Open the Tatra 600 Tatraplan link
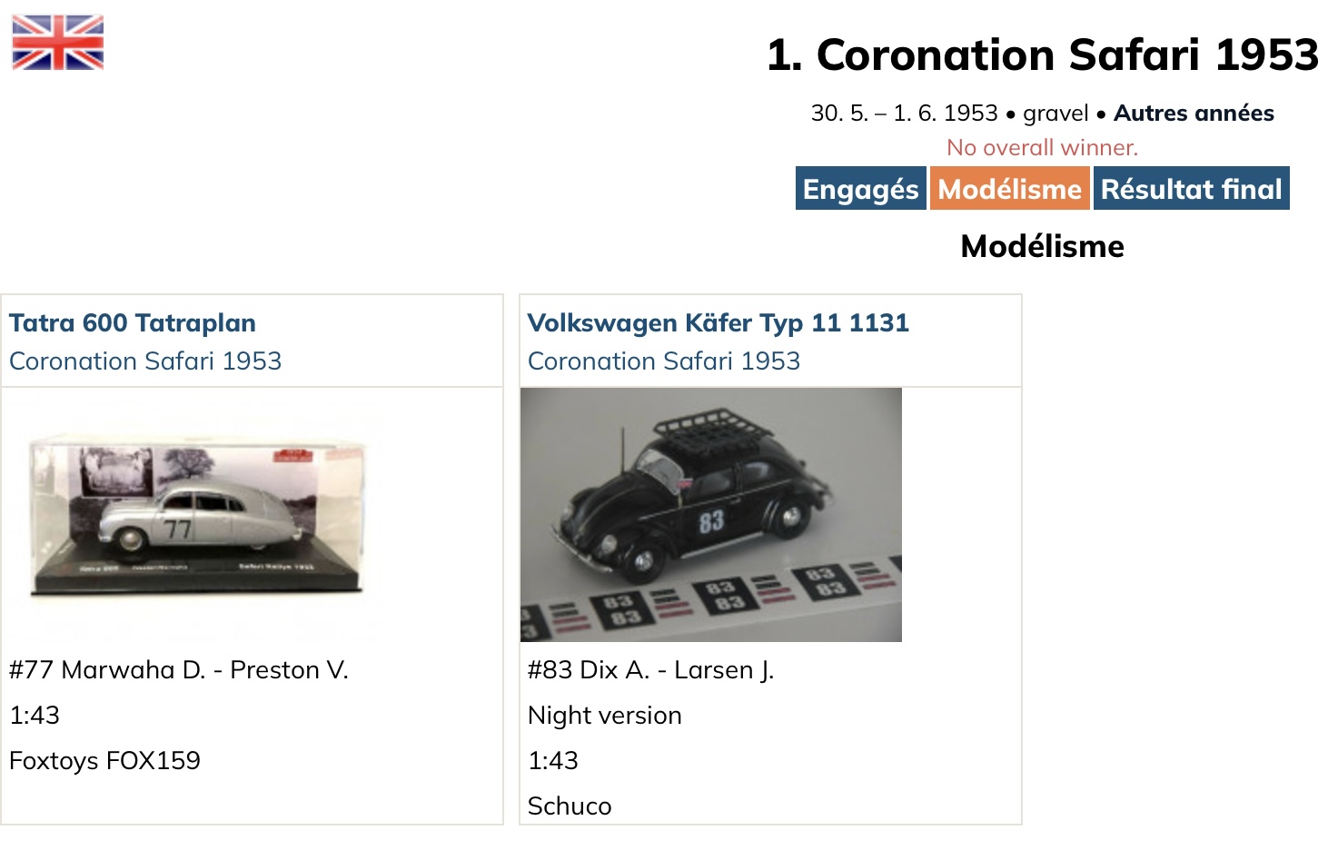This screenshot has width=1328, height=860. tap(133, 322)
